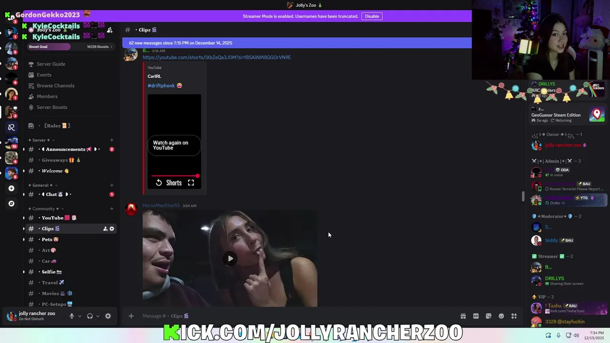The height and width of the screenshot is (343, 610).
Task: Click HorseMachine55's avatar
Action: click(x=131, y=209)
